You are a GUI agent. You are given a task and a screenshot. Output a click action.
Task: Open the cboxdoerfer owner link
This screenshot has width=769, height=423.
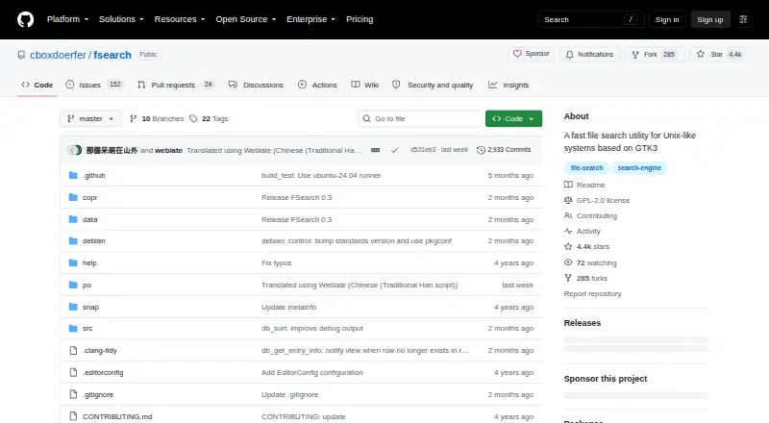click(58, 55)
